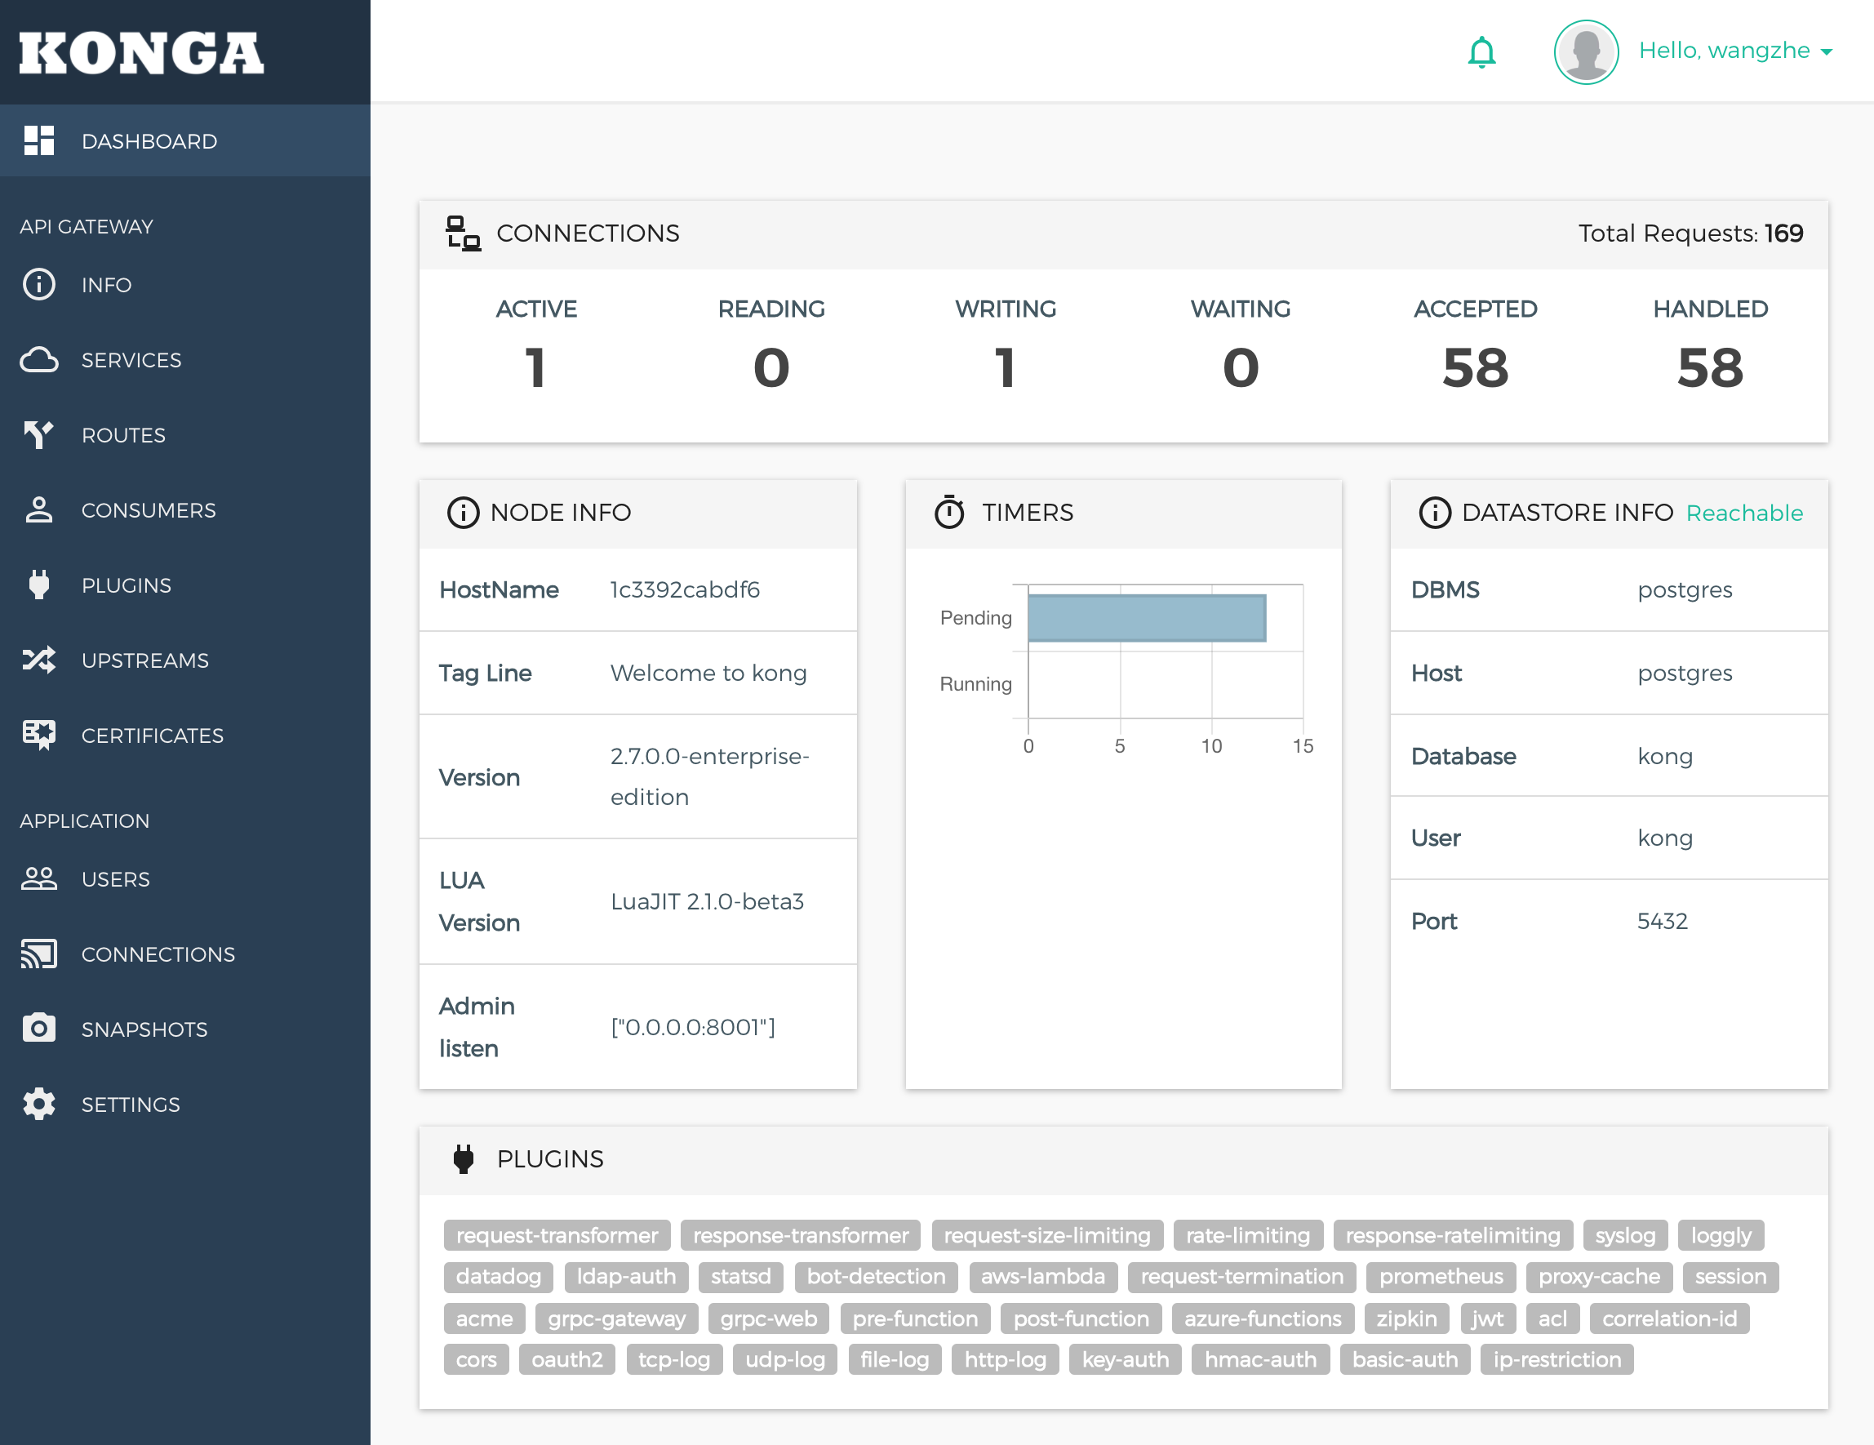Click the Routes fork icon
Viewport: 1874px width, 1445px height.
coord(38,435)
